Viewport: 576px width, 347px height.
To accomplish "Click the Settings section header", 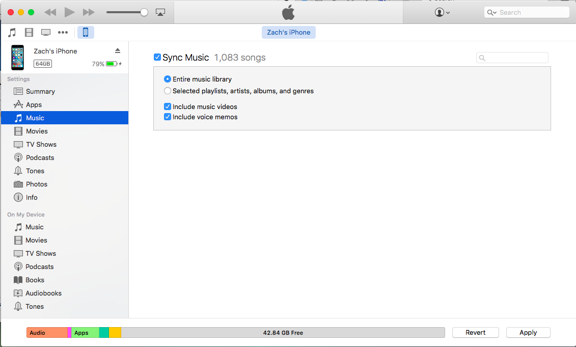I will pyautogui.click(x=18, y=79).
